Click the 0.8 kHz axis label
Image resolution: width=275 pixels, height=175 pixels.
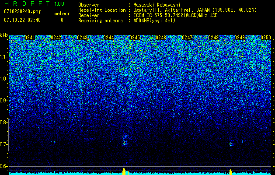click(3, 122)
